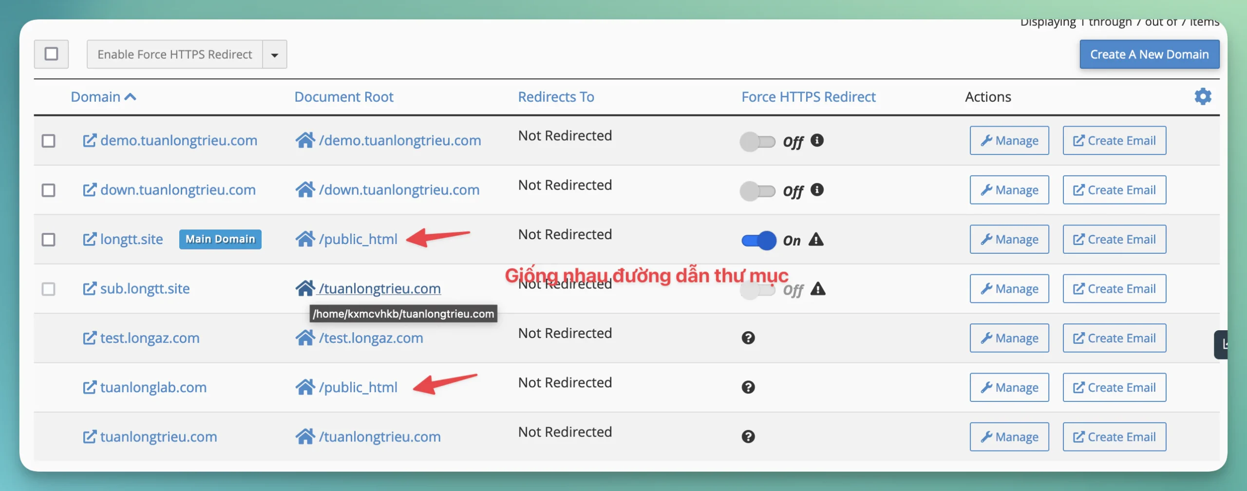Enable Force HTTPS toggle for demo.tuanlongtrieu.com
This screenshot has width=1247, height=491.
click(x=757, y=142)
